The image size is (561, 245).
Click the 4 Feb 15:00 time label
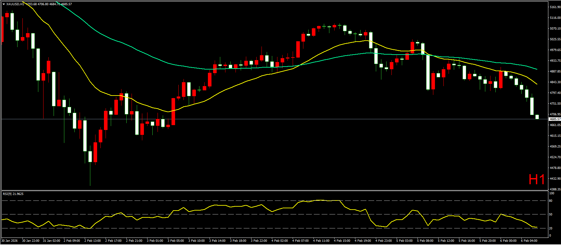click(x=342, y=241)
